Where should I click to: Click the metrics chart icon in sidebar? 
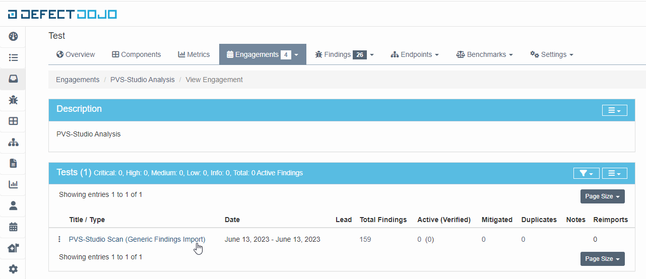pos(13,184)
